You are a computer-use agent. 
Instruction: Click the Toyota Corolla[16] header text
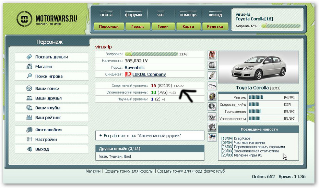pos(254,19)
